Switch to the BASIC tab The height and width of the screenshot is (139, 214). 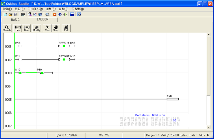pos(15,20)
